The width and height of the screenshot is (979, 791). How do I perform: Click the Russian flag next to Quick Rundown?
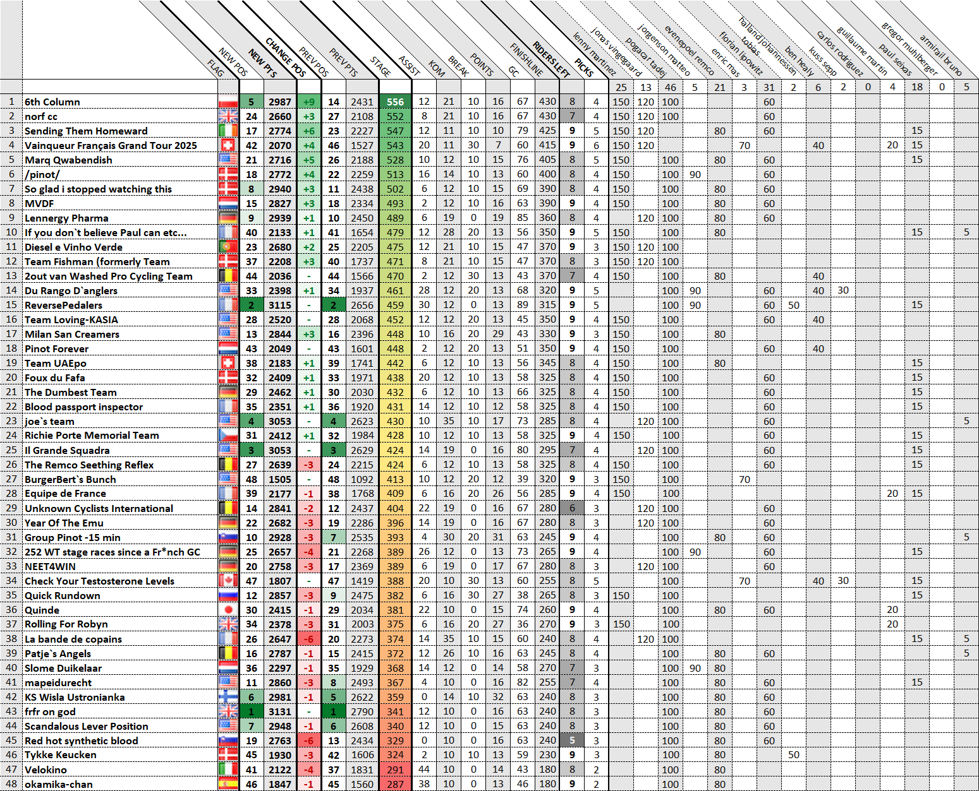point(228,595)
